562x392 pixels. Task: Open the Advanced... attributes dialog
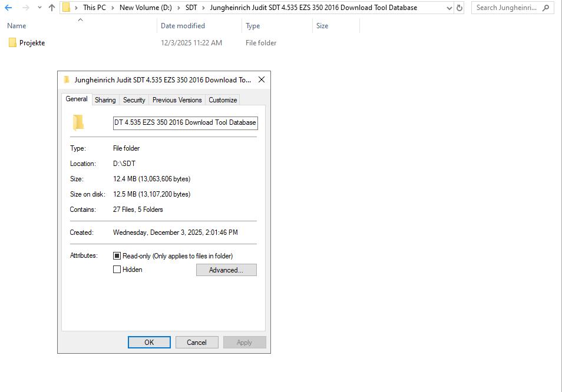(x=226, y=270)
